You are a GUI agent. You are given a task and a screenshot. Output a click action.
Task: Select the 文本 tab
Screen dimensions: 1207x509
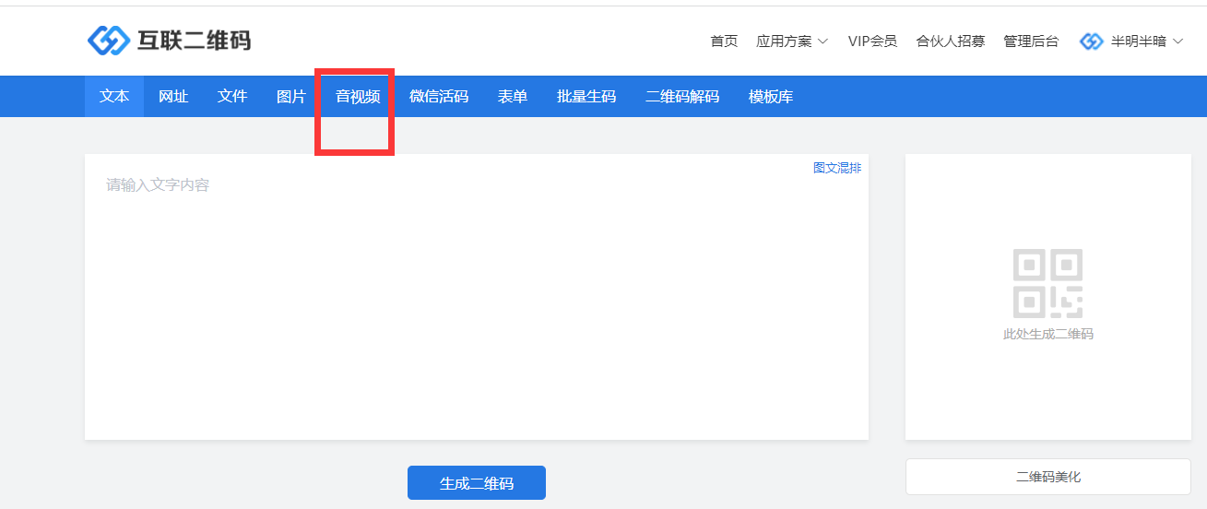114,96
